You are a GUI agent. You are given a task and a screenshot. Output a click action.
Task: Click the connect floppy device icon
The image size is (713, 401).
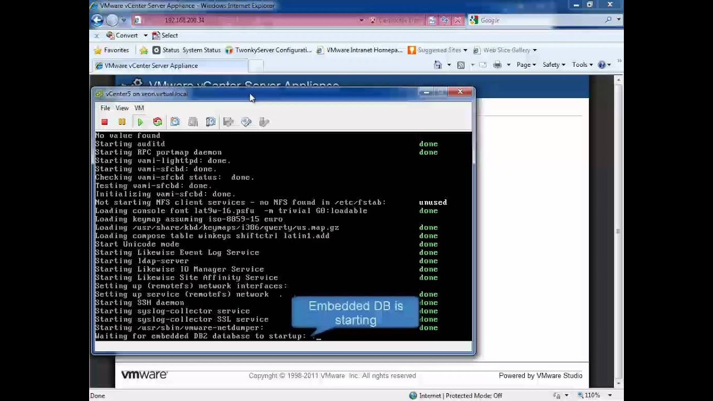click(x=228, y=122)
